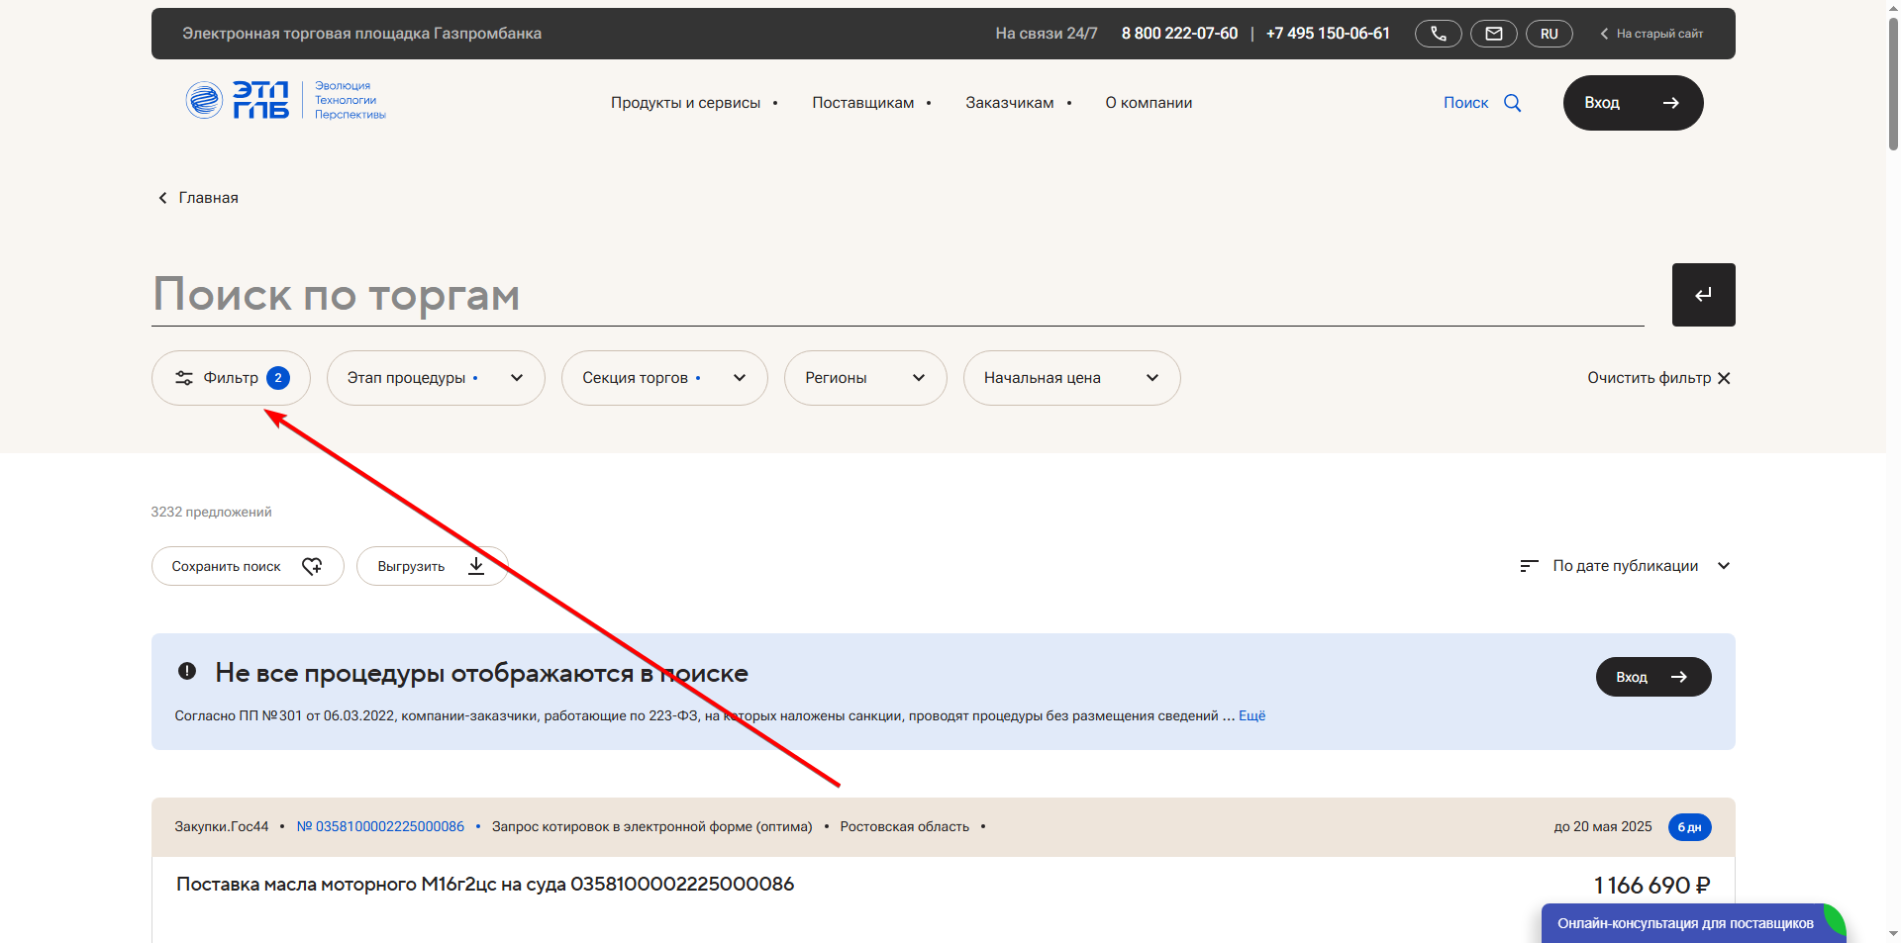Click the black 'Вход' button in header
The image size is (1901, 943).
[1633, 103]
